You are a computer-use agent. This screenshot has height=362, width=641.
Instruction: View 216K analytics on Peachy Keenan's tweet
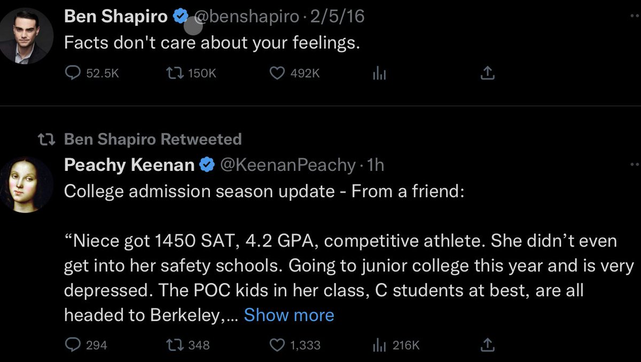point(395,345)
